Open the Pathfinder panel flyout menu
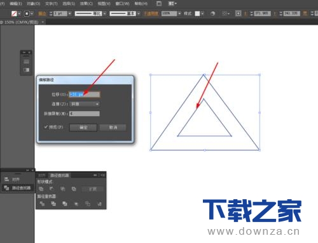Image resolution: width=318 pixels, height=243 pixels. click(102, 175)
